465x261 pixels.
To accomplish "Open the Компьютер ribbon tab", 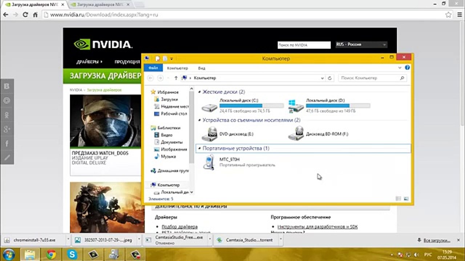I will click(x=177, y=68).
